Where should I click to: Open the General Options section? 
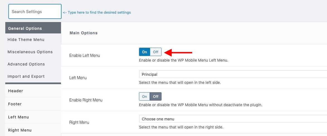pyautogui.click(x=33, y=28)
